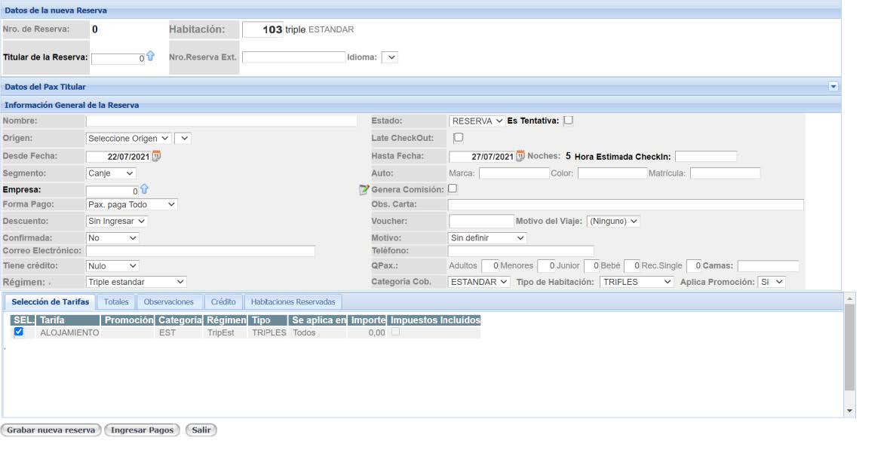
Task: Open the Idioma language dropdown
Action: [x=389, y=57]
